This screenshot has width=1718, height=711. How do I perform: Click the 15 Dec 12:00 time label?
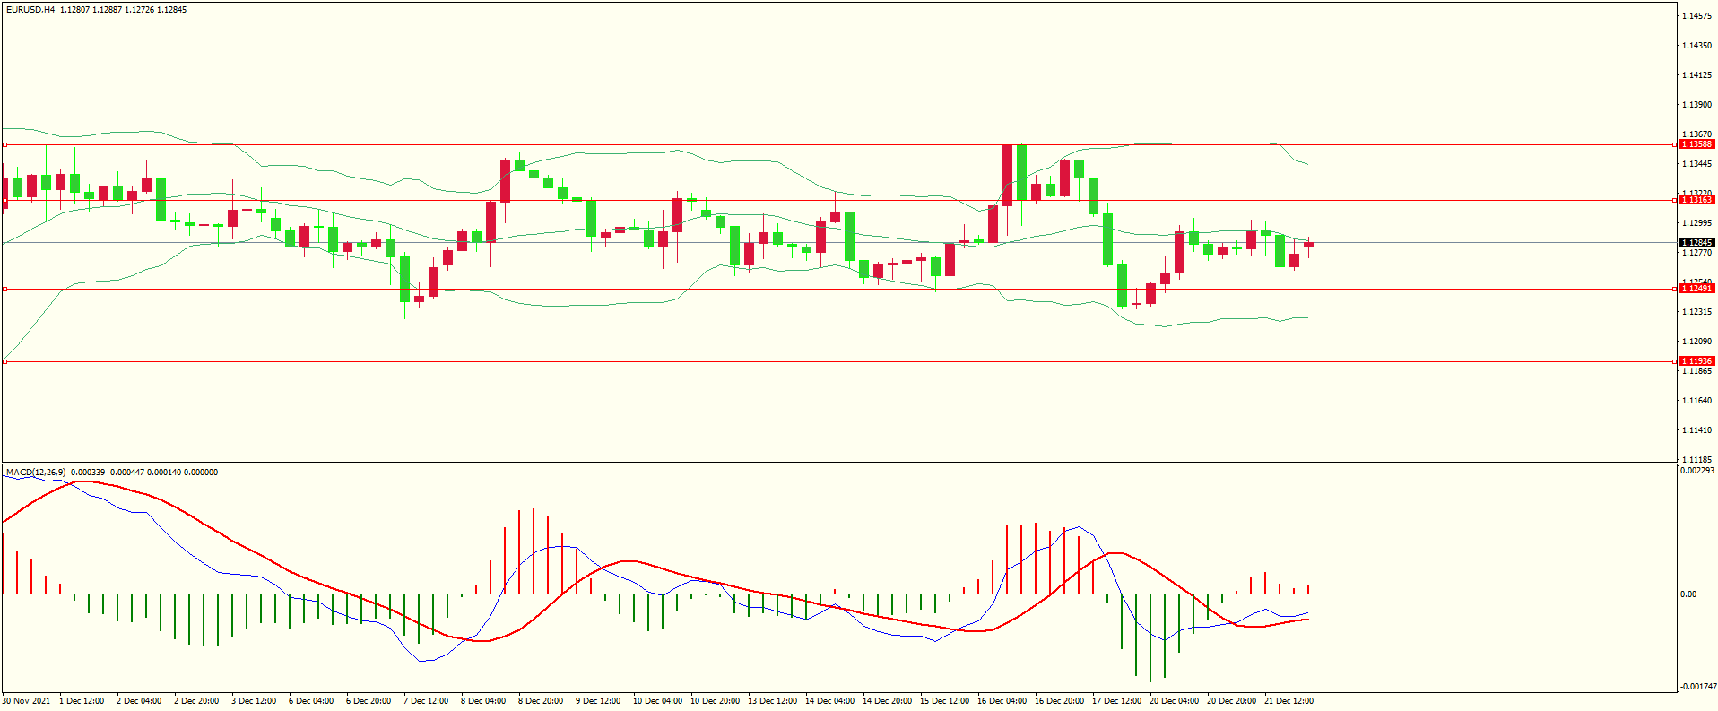tap(944, 701)
